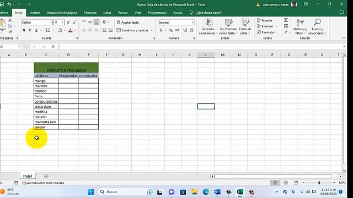Click the formula bar input area
The height and width of the screenshot is (198, 353).
pos(200,46)
